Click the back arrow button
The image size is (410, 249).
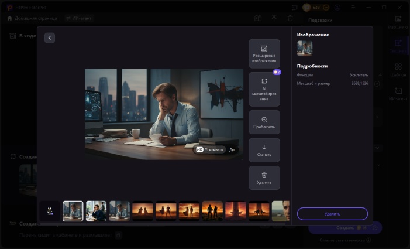pos(50,38)
